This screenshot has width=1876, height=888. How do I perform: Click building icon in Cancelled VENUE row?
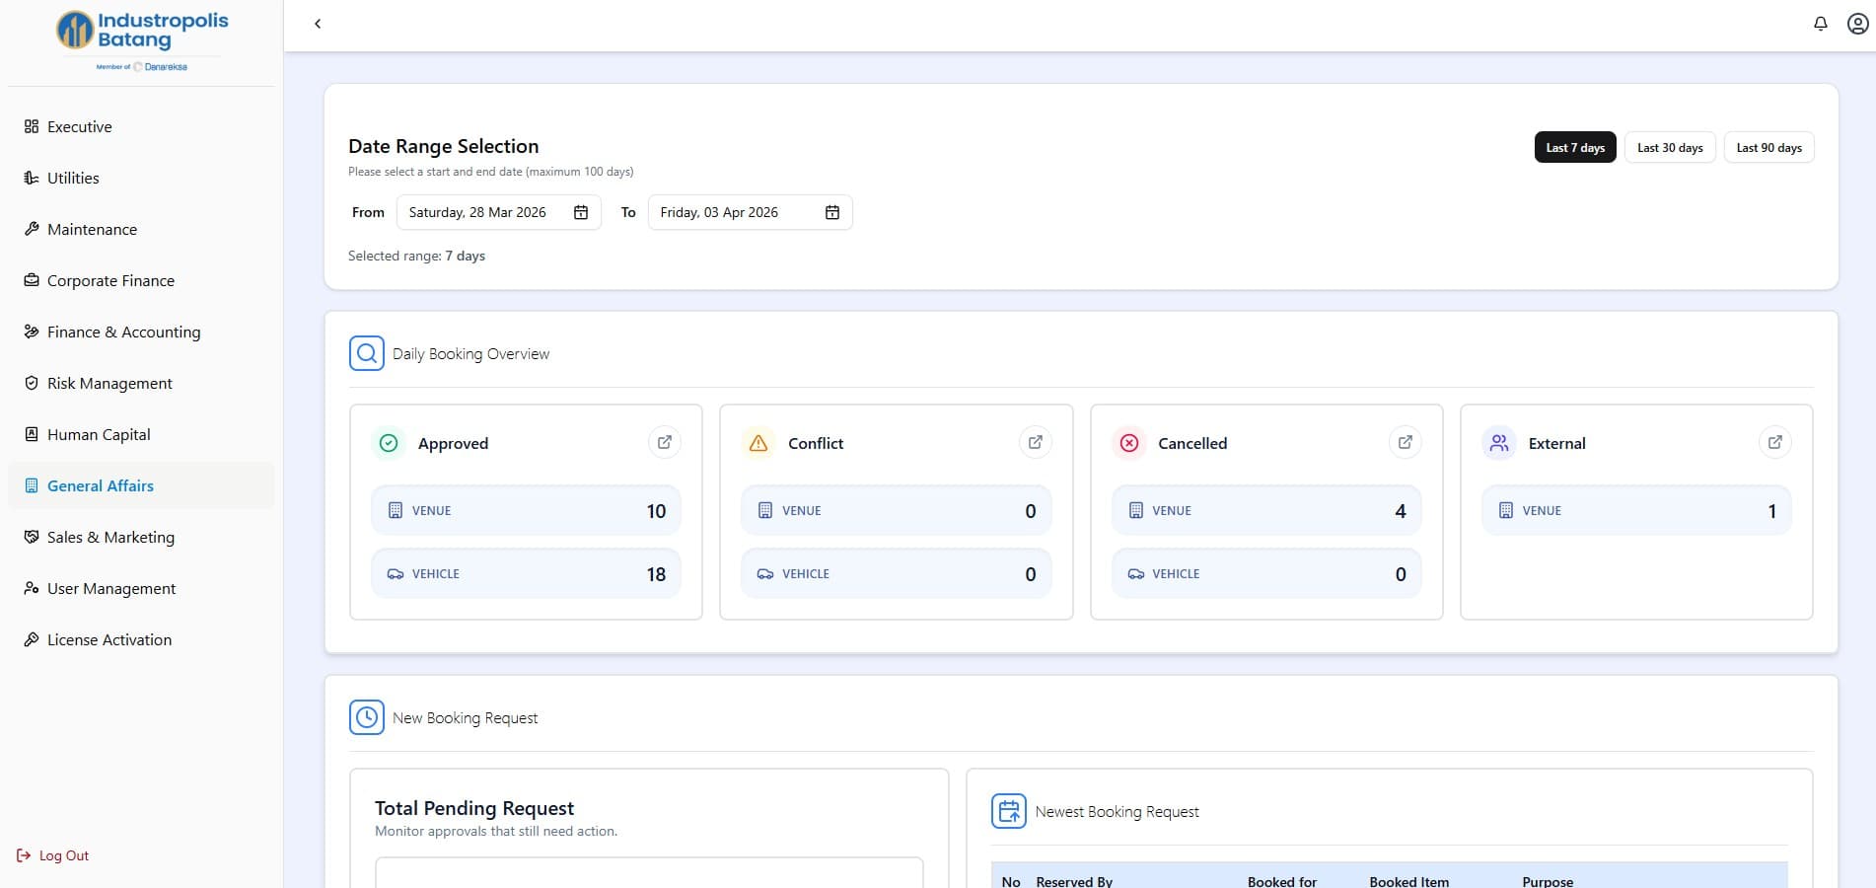tap(1136, 510)
